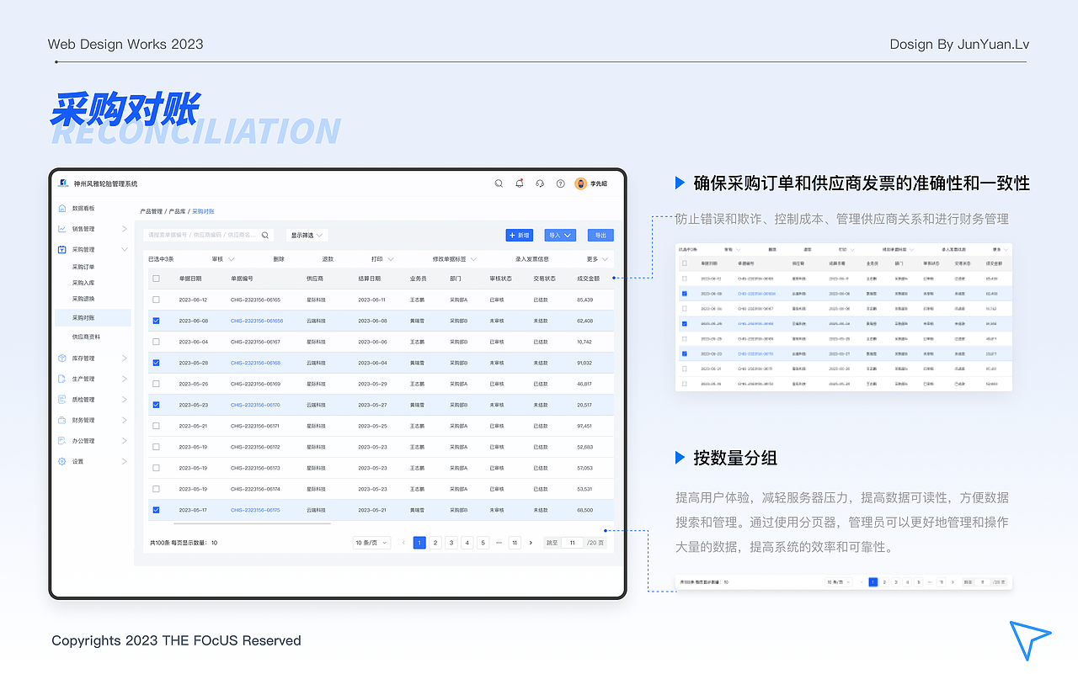Select 采购入库 in the sidebar submenu
The height and width of the screenshot is (674, 1078).
(83, 283)
